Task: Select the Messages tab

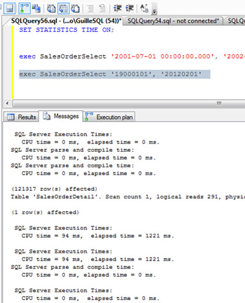Action: coord(61,117)
